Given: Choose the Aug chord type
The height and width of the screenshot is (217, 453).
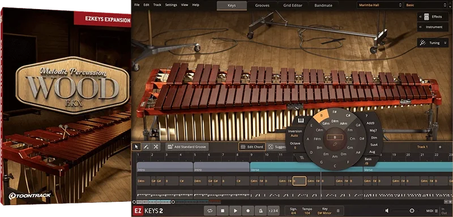Looking at the screenshot, I should pyautogui.click(x=373, y=151).
